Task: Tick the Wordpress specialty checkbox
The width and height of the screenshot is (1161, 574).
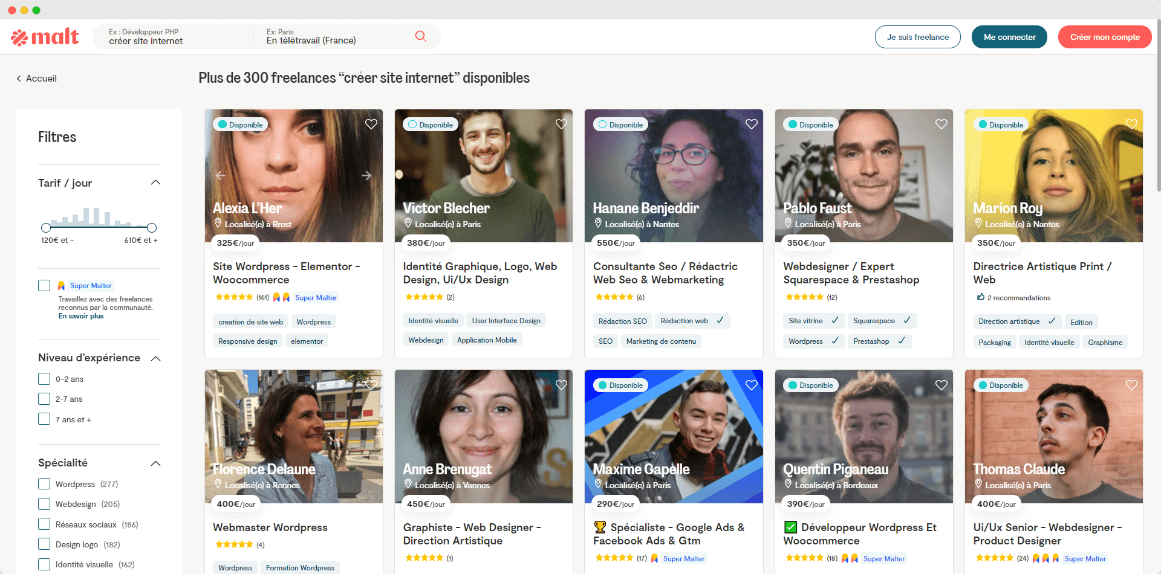Action: [44, 484]
